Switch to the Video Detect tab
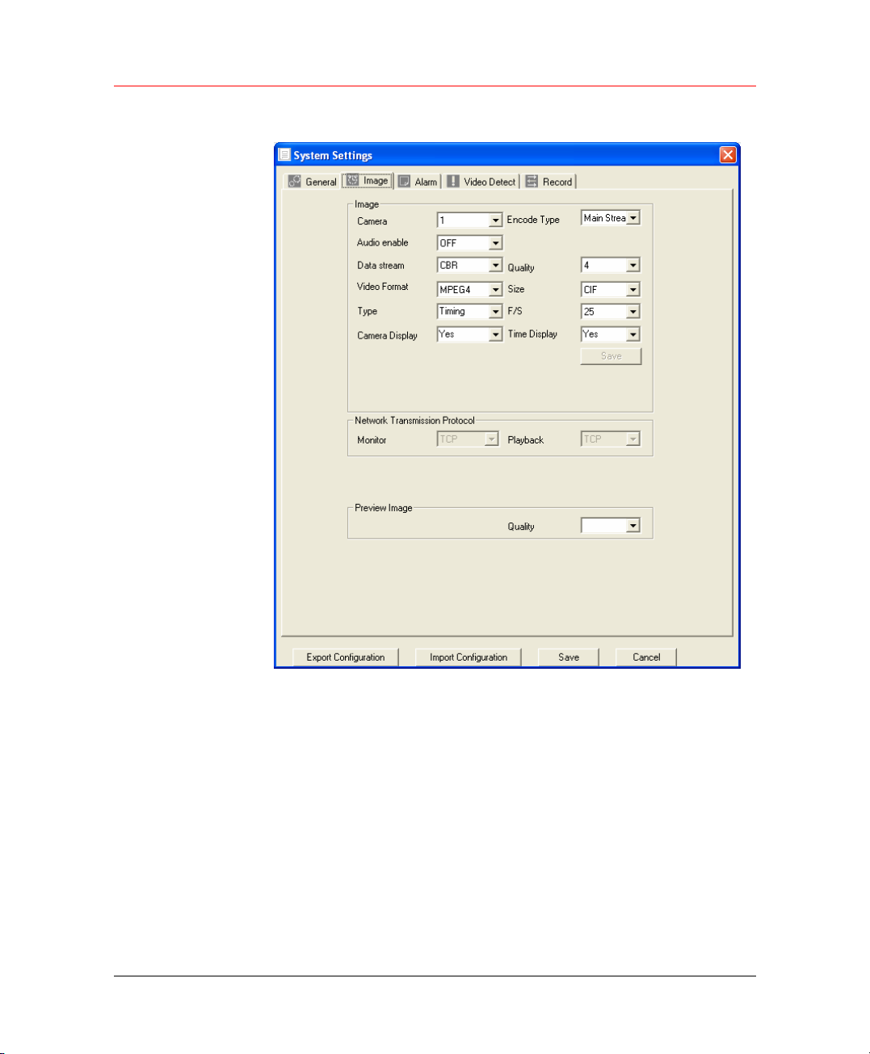Viewport: 870px width, 1054px height. 489,182
